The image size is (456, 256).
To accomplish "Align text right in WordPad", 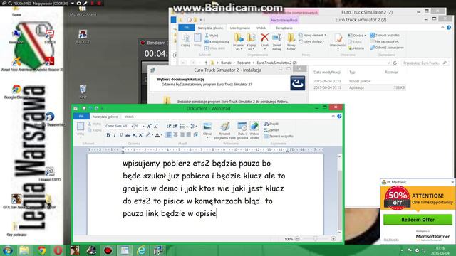I will pos(182,134).
